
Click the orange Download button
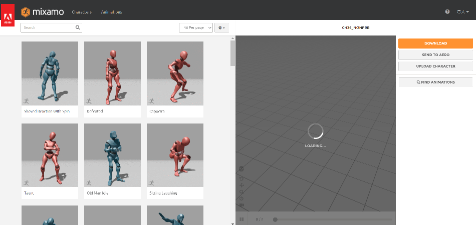(x=435, y=43)
